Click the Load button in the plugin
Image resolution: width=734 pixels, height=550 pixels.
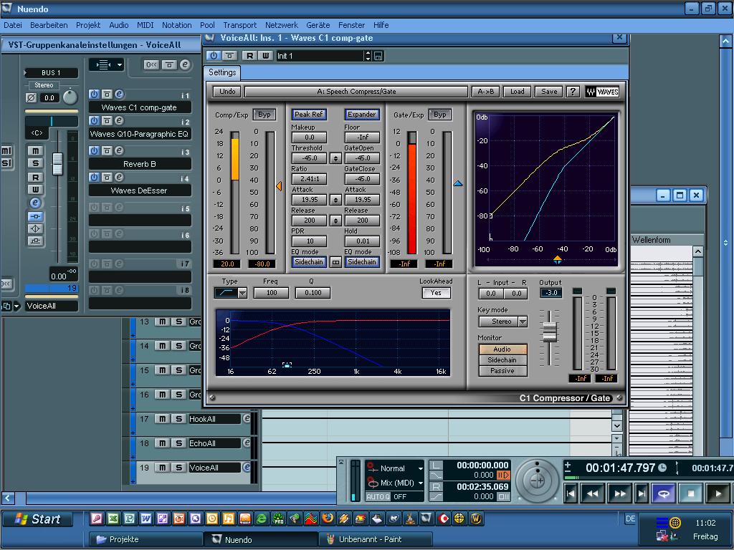coord(518,92)
